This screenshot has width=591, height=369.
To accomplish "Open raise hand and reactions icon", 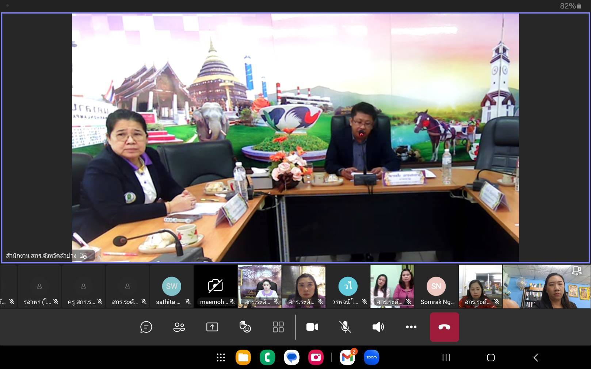I will point(245,327).
